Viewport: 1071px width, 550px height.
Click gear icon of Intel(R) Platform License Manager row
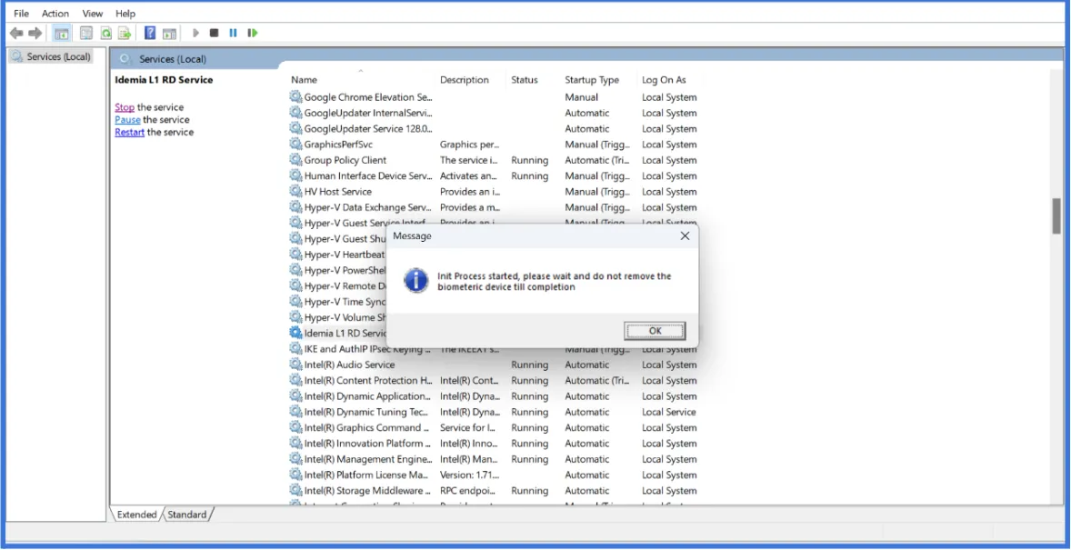pyautogui.click(x=295, y=475)
